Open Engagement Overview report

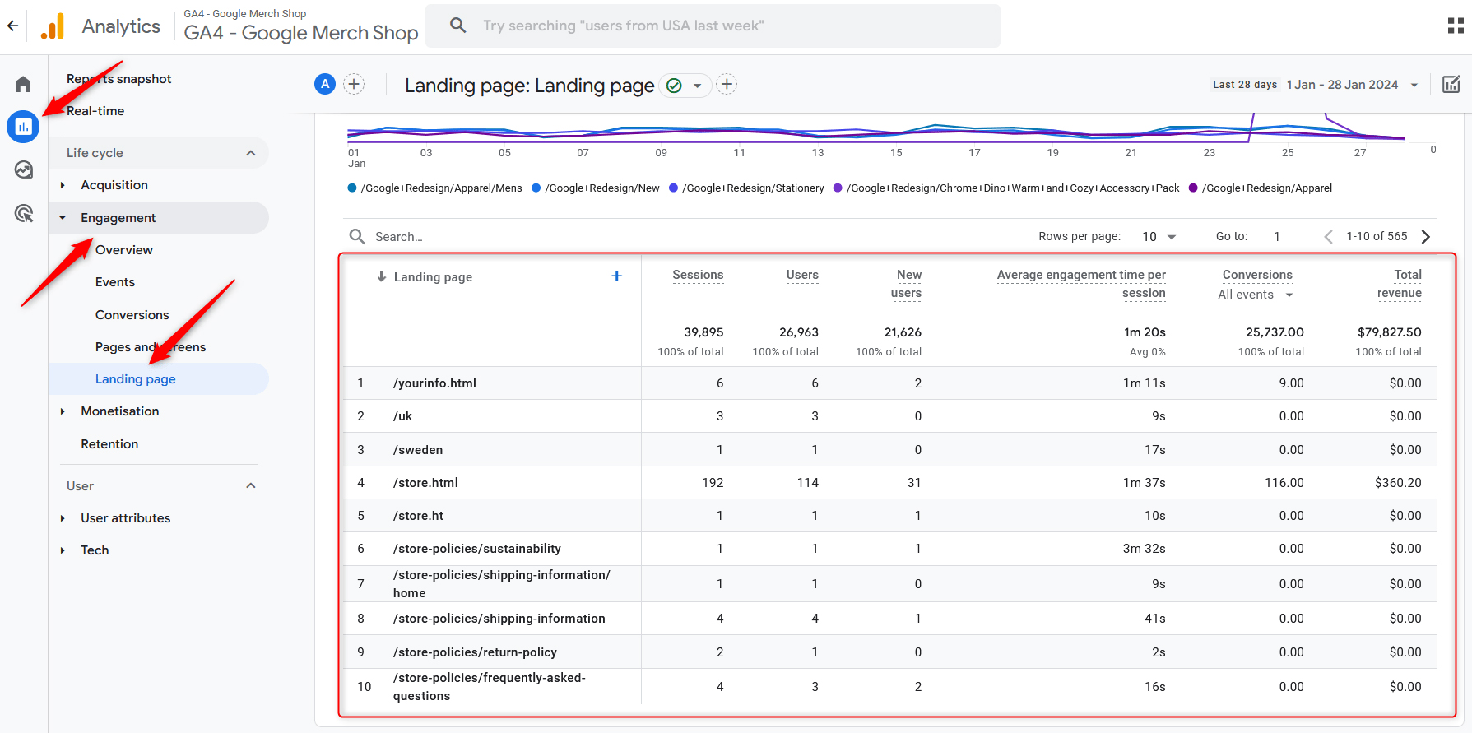pyautogui.click(x=124, y=250)
